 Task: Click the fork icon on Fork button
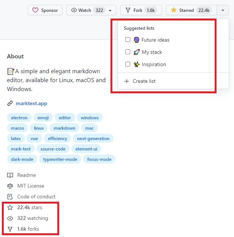pos(128,10)
